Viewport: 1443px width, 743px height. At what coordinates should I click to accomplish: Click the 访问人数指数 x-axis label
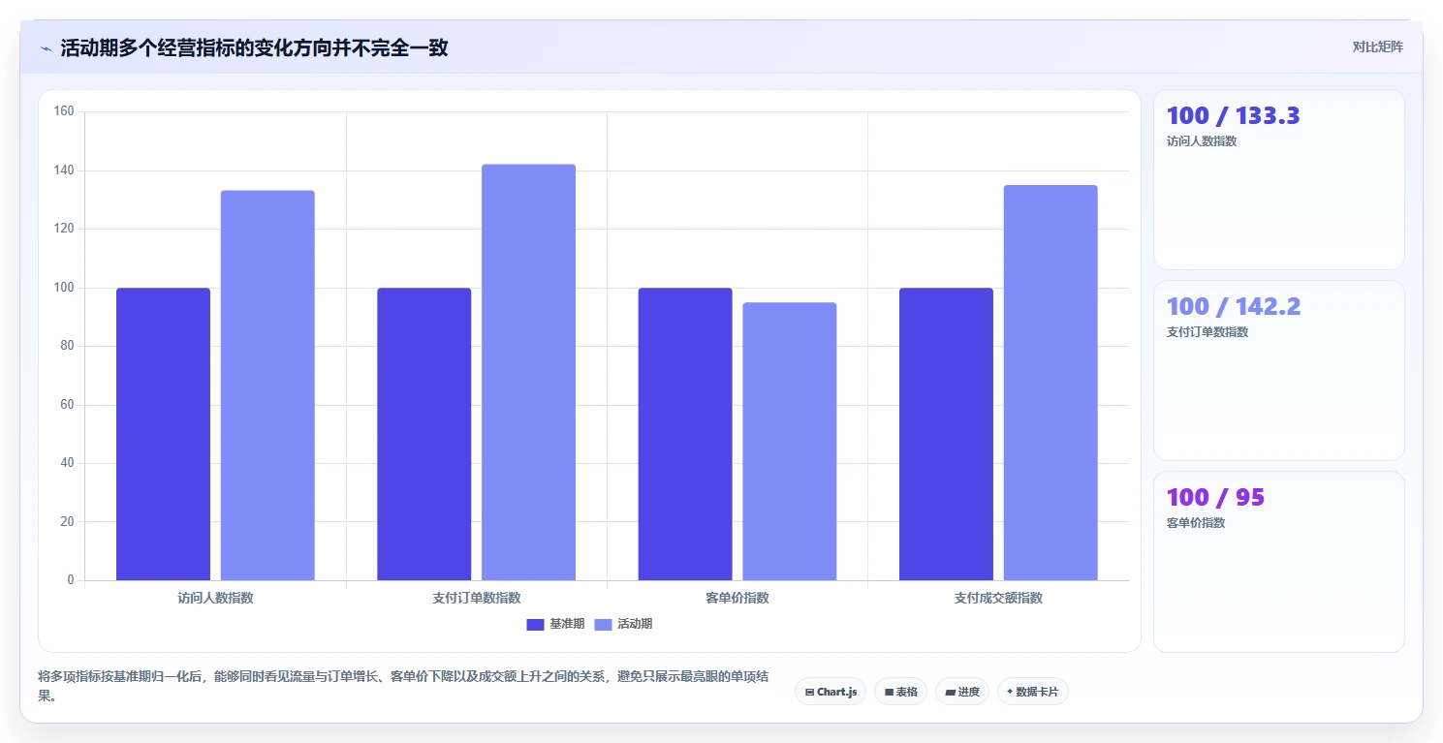click(x=215, y=598)
